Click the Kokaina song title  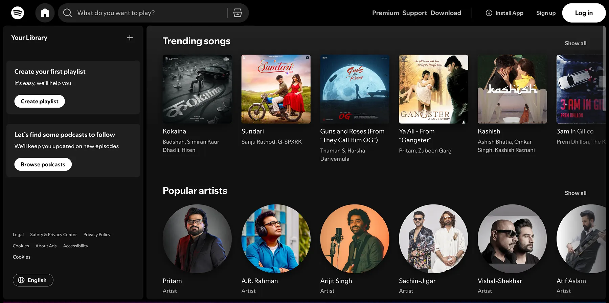174,131
